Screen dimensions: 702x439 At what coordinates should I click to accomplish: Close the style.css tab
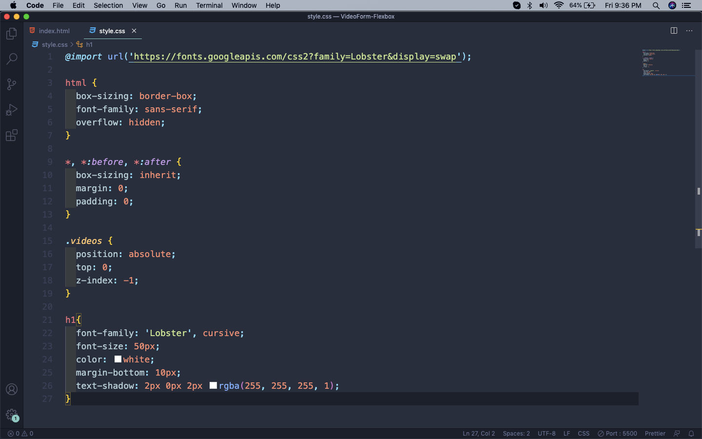tap(134, 31)
